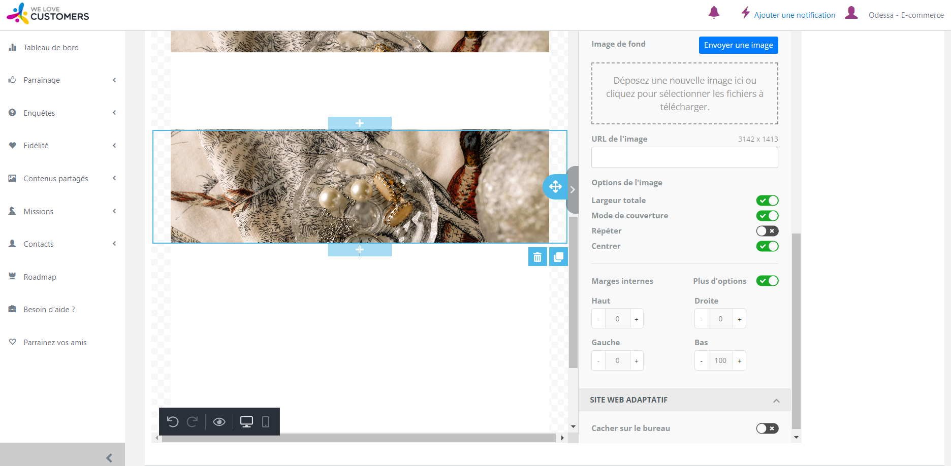Delete the selected image block with the trash icon
This screenshot has height=466, width=951.
(537, 257)
